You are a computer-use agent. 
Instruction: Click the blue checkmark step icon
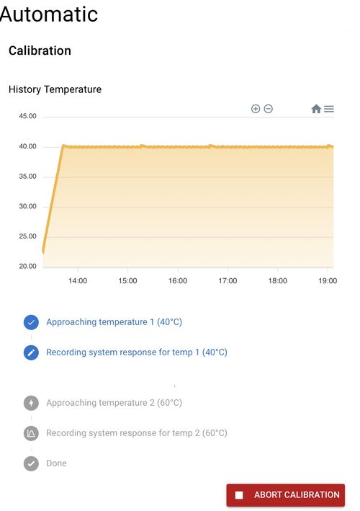click(31, 322)
